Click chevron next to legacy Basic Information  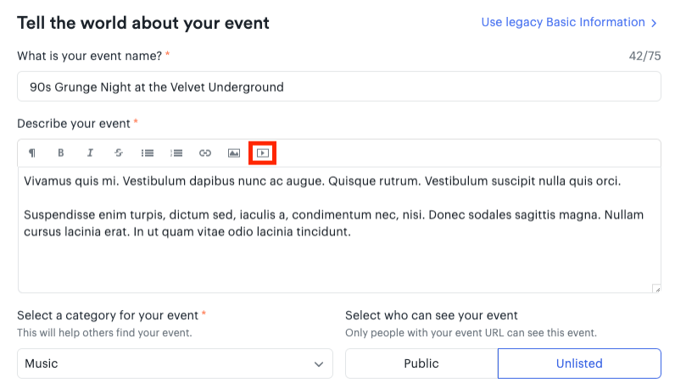point(654,23)
